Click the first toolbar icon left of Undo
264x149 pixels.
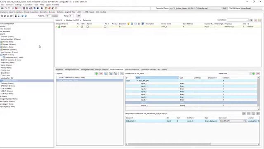[2, 8]
